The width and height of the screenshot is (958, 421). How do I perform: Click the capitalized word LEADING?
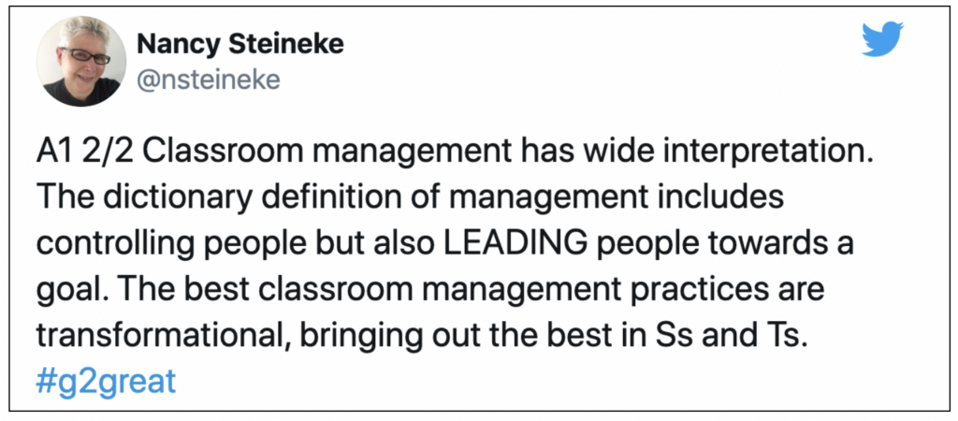pyautogui.click(x=518, y=244)
